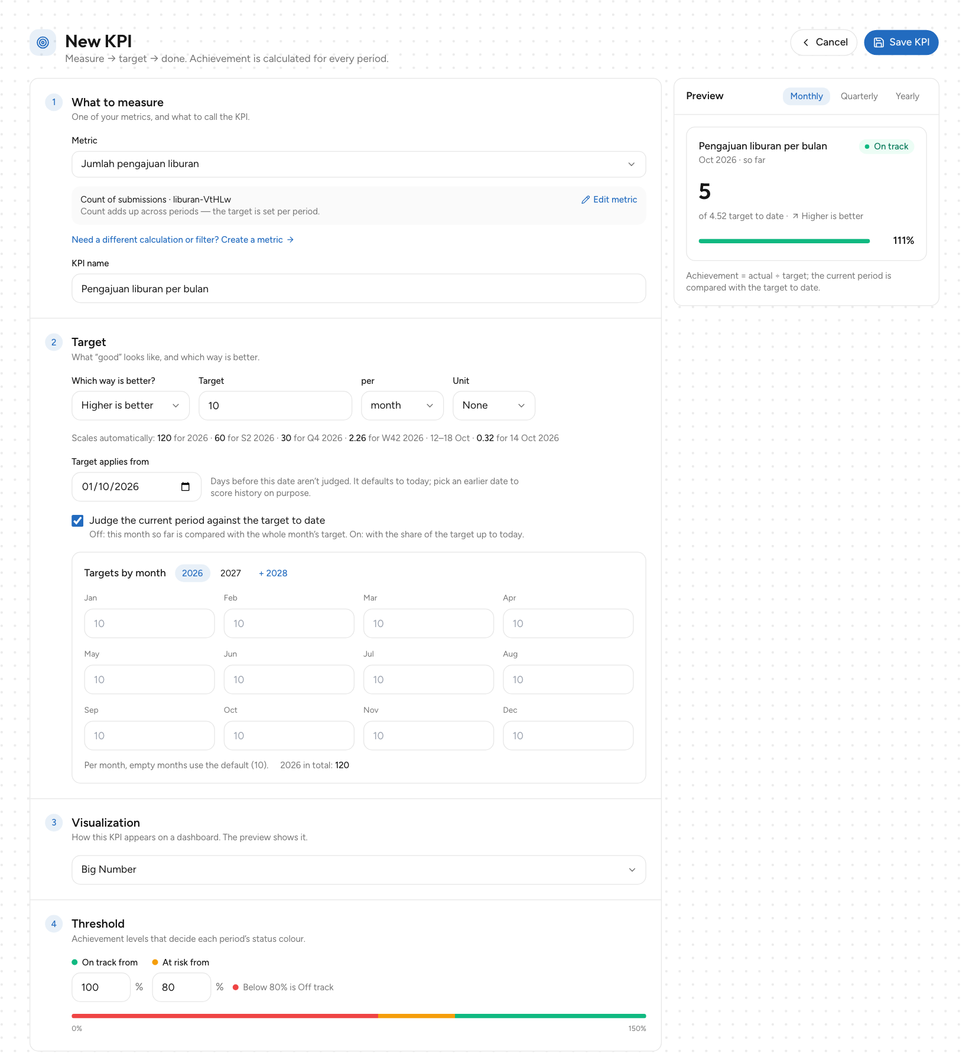Click the Jul monthly target input
969x1054 pixels.
(x=428, y=680)
